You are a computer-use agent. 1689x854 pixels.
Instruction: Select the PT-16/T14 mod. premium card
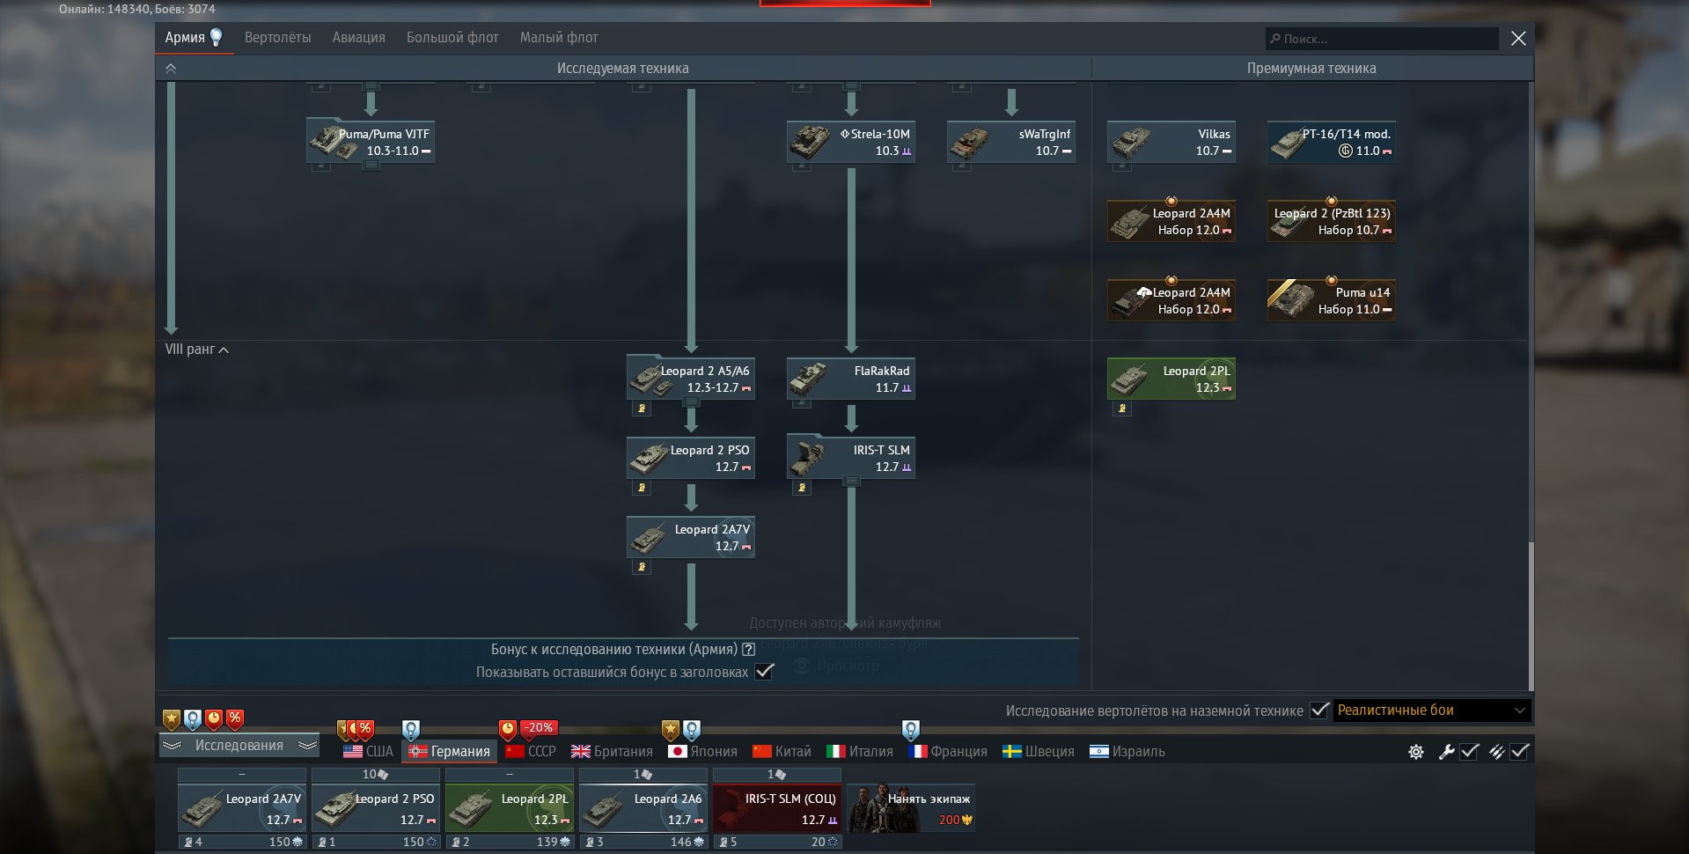1332,142
